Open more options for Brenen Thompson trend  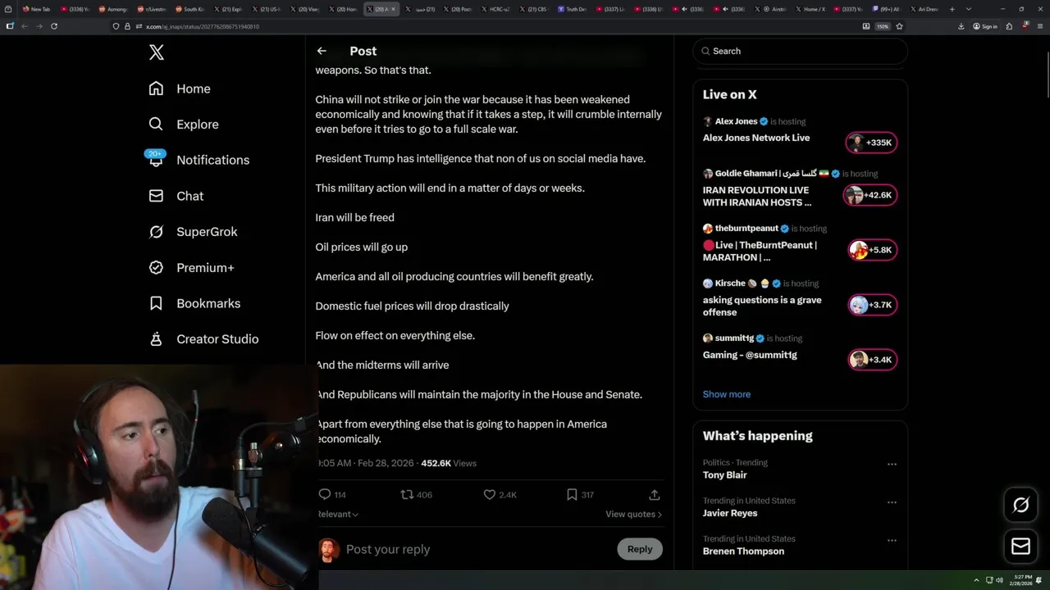(x=892, y=541)
